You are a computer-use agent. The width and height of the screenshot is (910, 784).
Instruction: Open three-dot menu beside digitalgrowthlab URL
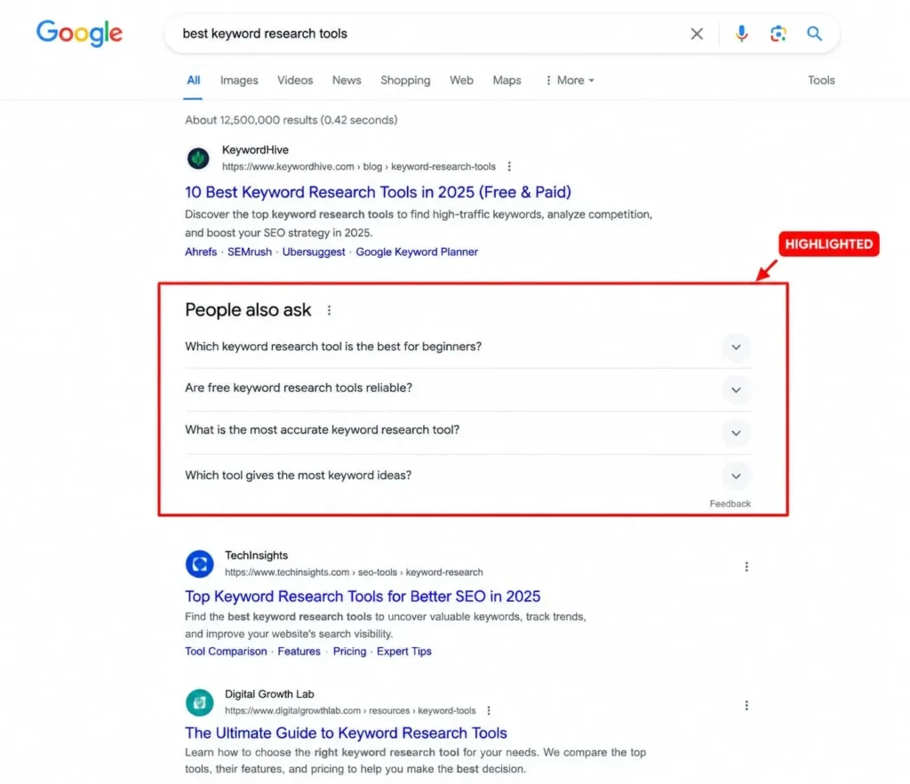(489, 710)
